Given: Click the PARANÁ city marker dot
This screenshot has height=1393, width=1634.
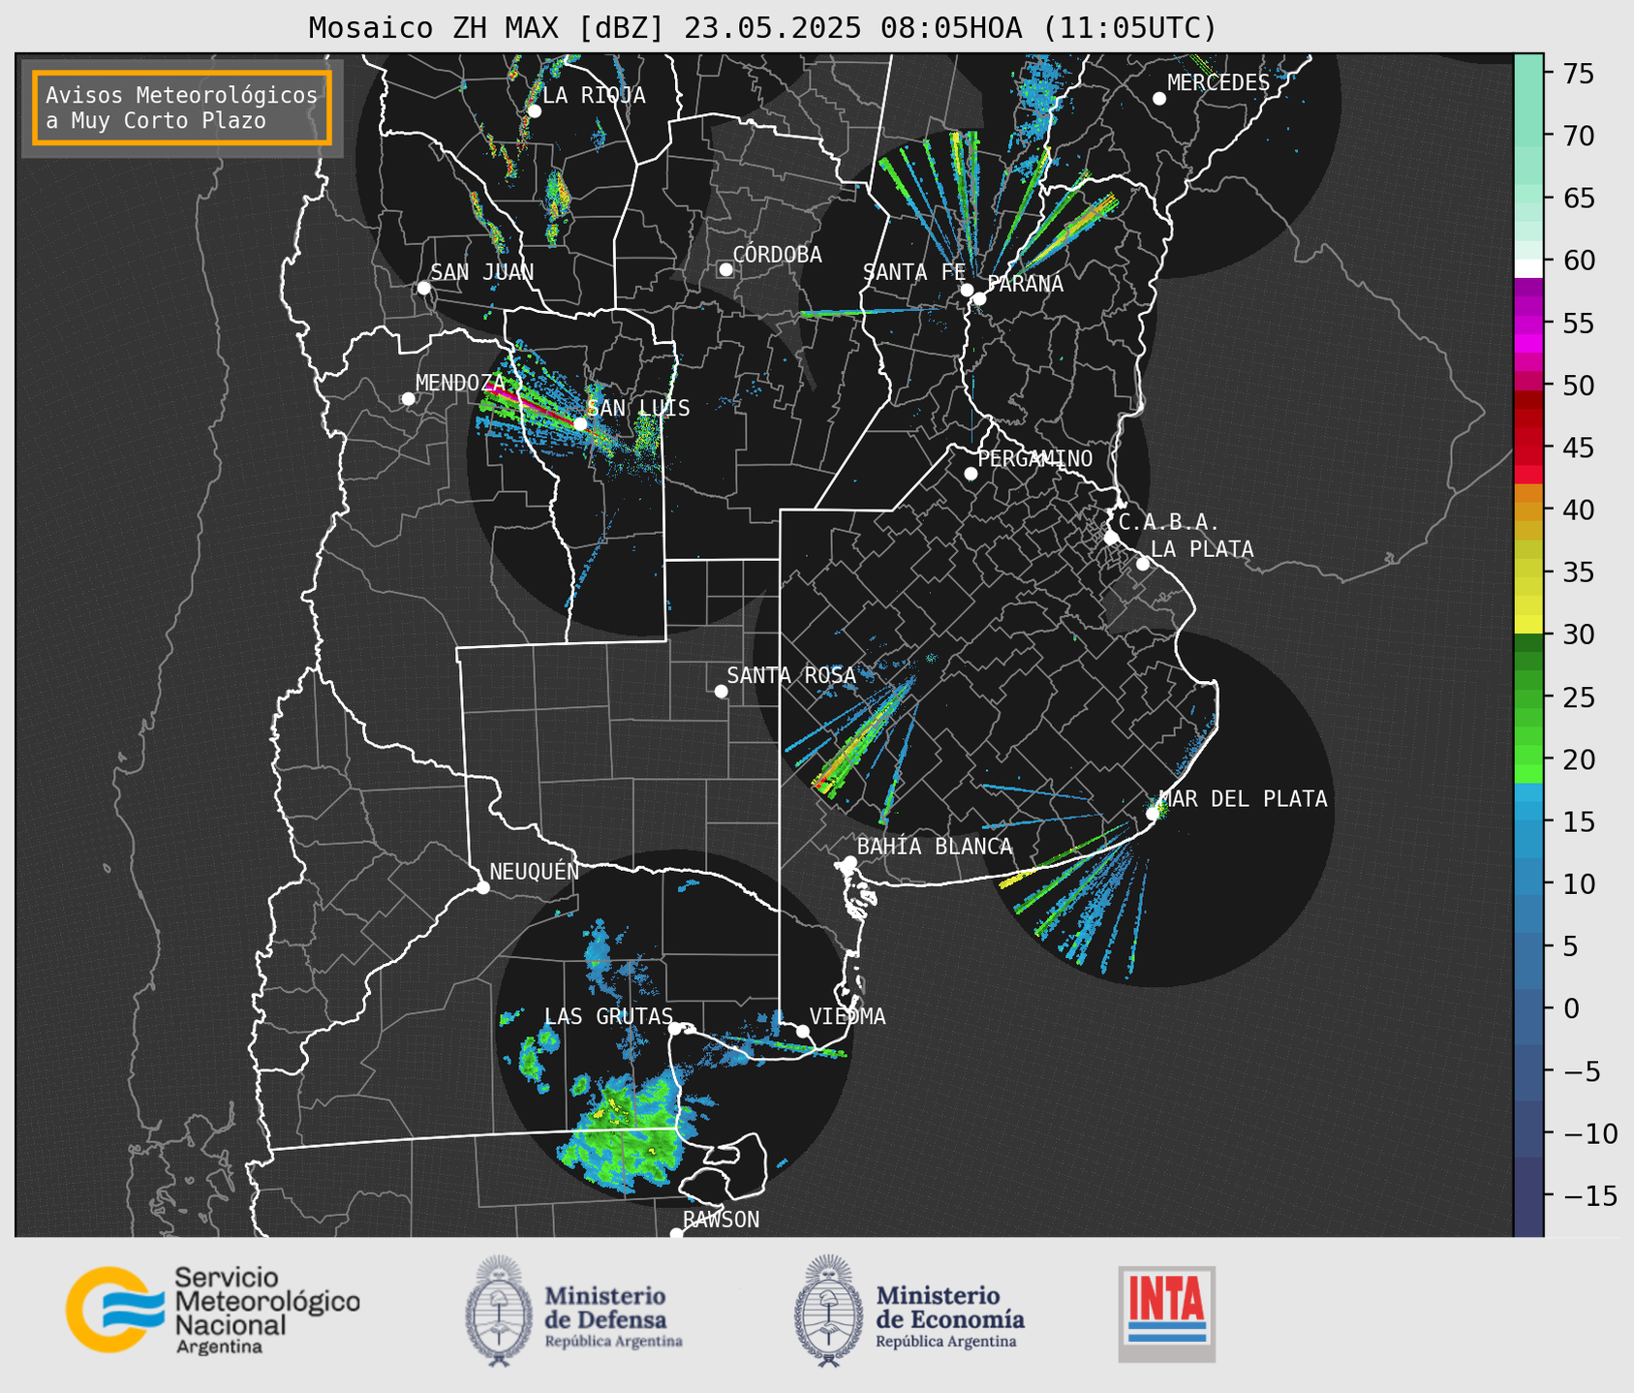Looking at the screenshot, I should coord(979,298).
